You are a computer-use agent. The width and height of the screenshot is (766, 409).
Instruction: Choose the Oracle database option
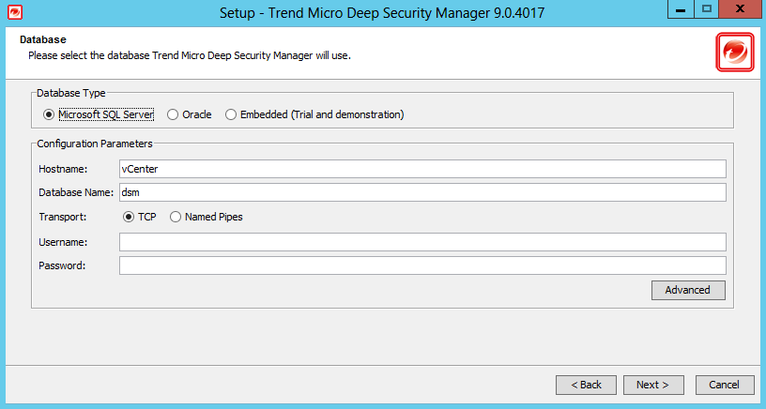pos(173,114)
